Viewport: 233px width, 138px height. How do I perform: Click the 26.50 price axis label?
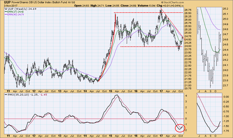(188, 13)
